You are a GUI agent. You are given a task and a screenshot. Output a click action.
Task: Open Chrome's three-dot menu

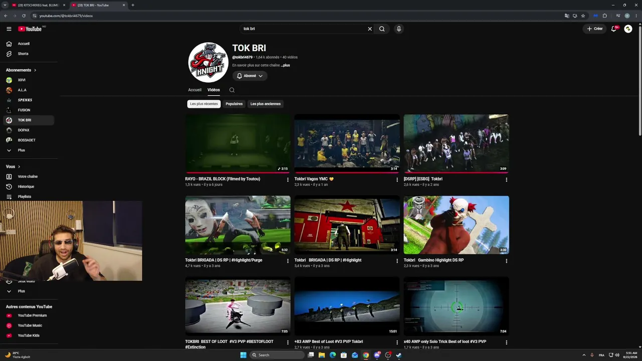click(x=636, y=16)
